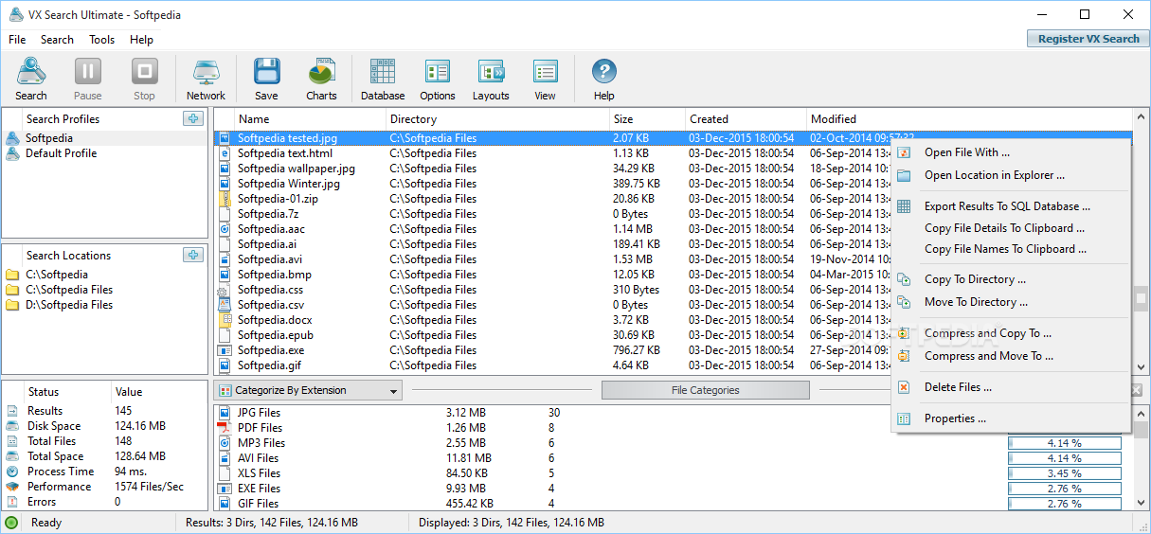Viewport: 1151px width, 534px height.
Task: Open the Help menu in menu bar
Action: [142, 40]
